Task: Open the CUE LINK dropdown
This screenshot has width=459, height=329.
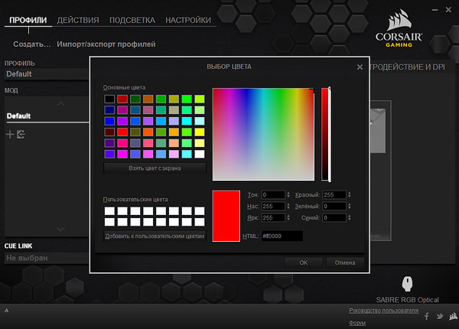Action: point(46,258)
